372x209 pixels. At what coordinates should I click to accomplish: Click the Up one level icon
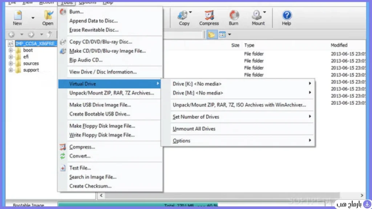pyautogui.click(x=49, y=34)
